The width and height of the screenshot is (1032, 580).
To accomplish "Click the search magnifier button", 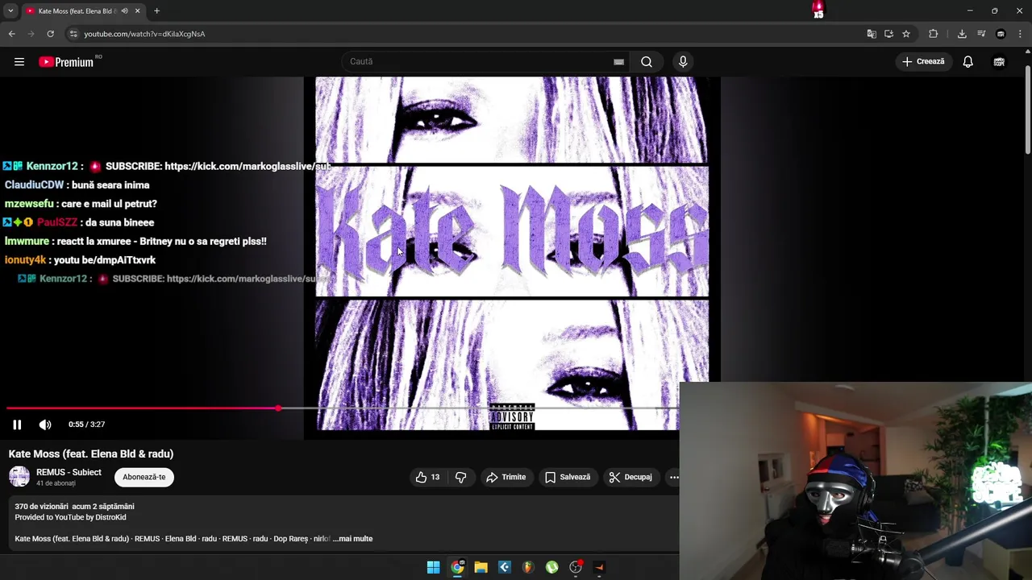I will click(647, 62).
